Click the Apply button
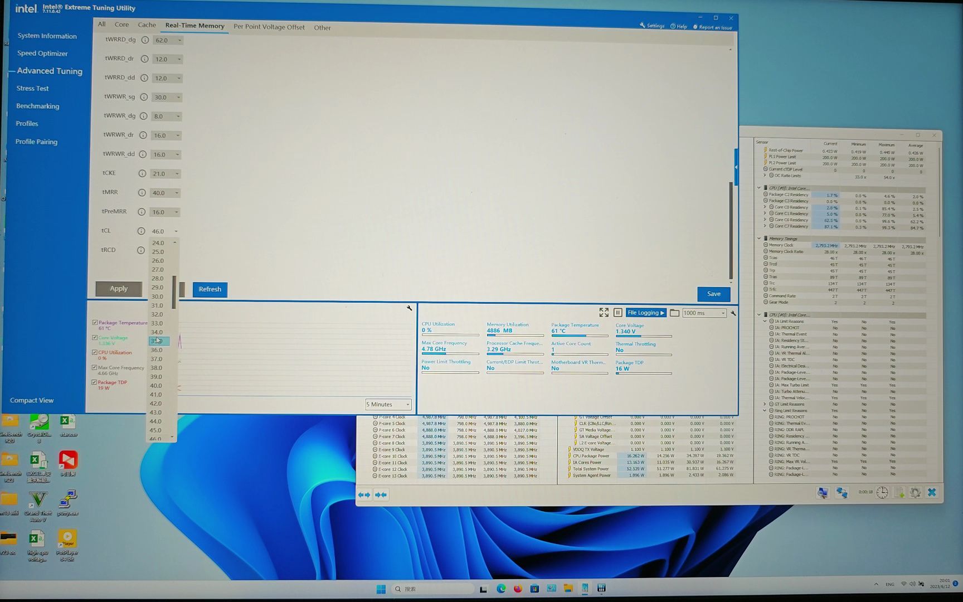This screenshot has width=963, height=602. click(x=119, y=289)
